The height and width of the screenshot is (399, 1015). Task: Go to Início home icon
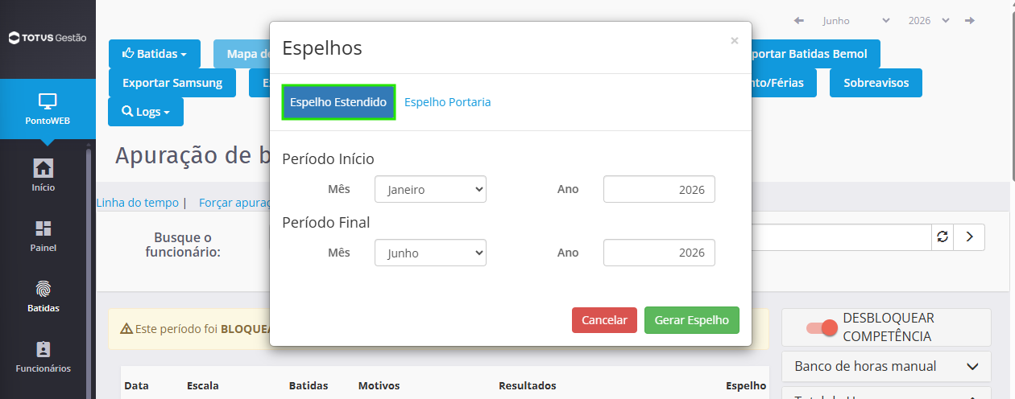(43, 168)
